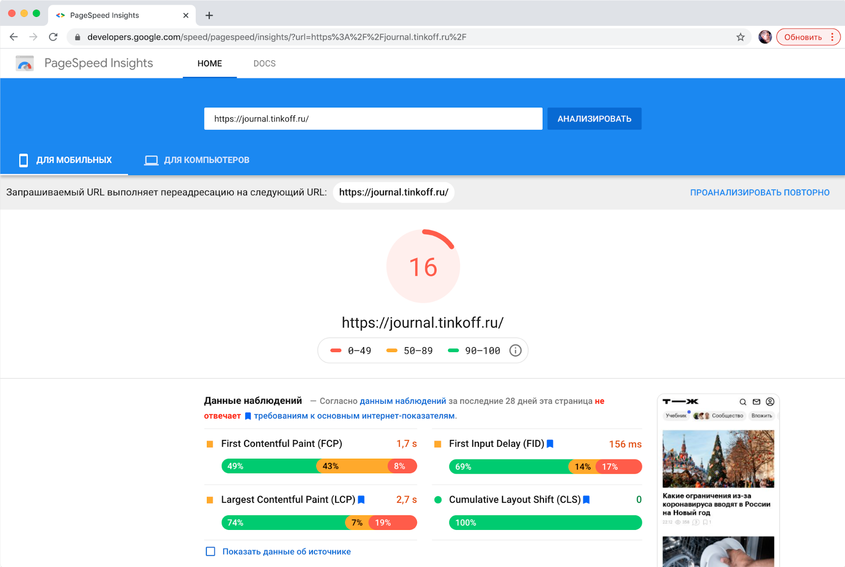Click the score gauge showing 16

[423, 266]
